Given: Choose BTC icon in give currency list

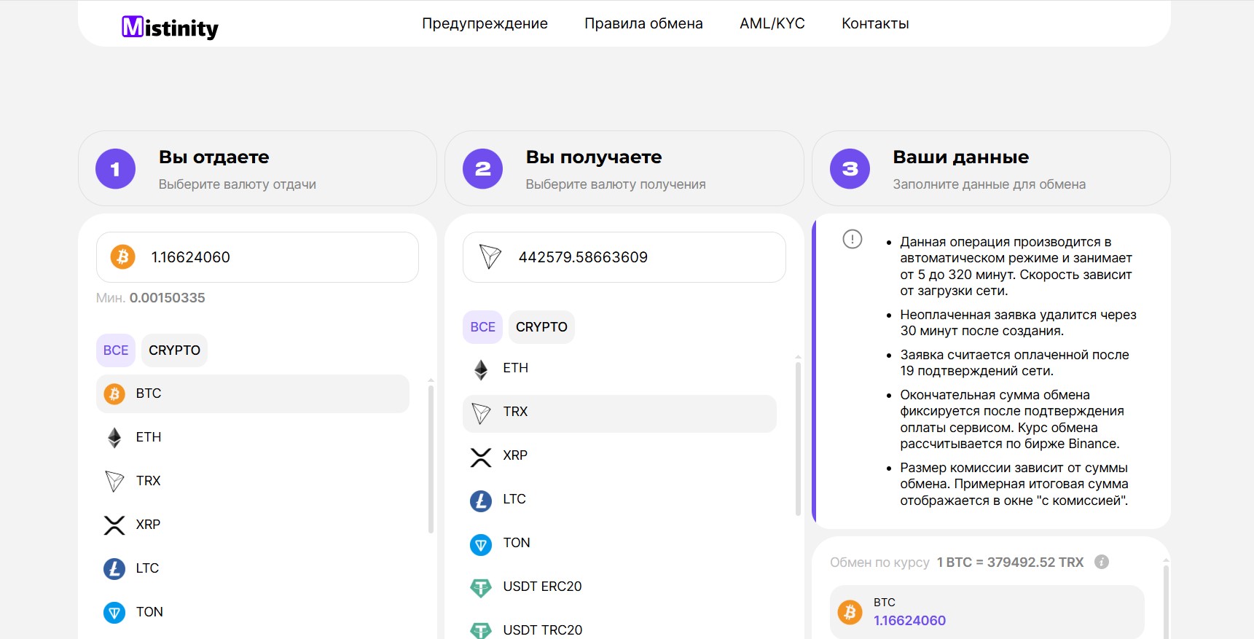Looking at the screenshot, I should (x=114, y=394).
